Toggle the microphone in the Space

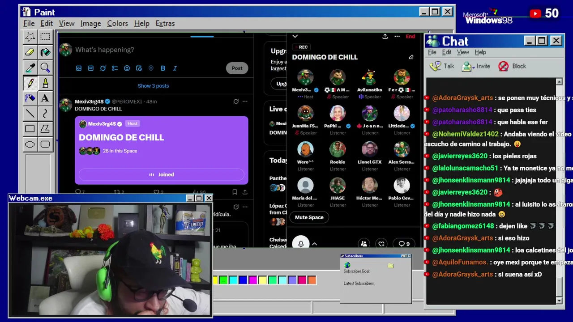[x=301, y=244]
